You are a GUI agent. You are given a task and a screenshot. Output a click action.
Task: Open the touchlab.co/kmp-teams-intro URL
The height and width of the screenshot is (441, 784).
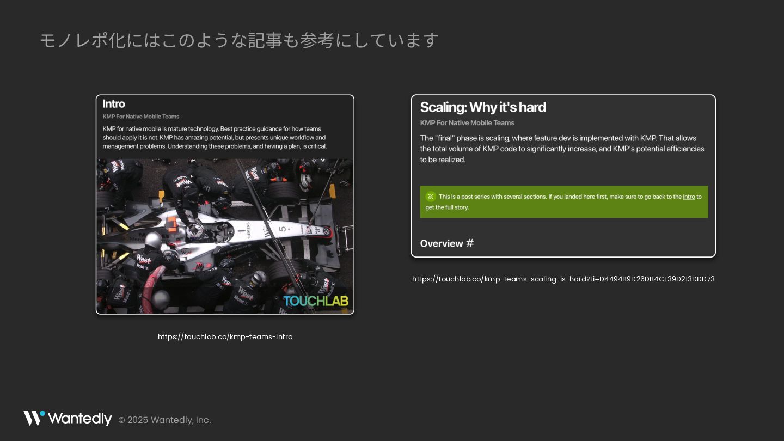coord(225,336)
